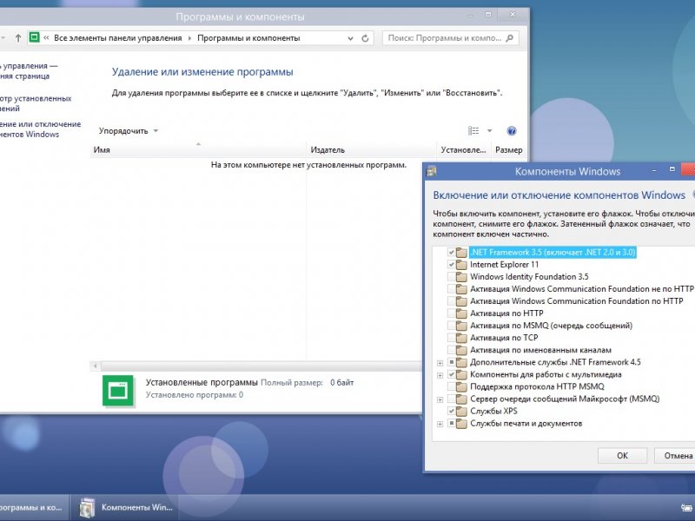Click the horizontal scrollbar left arrow
695x521 pixels.
pyautogui.click(x=96, y=366)
